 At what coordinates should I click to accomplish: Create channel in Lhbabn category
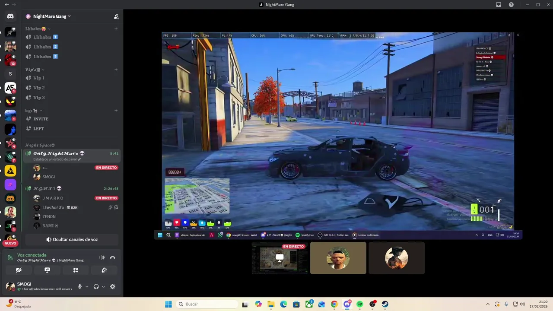[x=116, y=29]
